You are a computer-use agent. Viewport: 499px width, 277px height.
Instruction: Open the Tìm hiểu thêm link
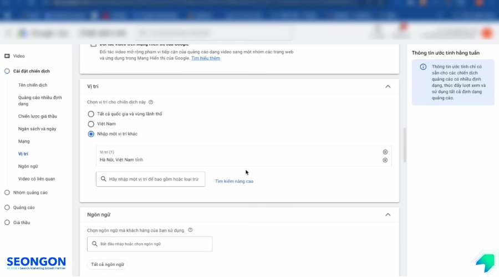pos(206,58)
